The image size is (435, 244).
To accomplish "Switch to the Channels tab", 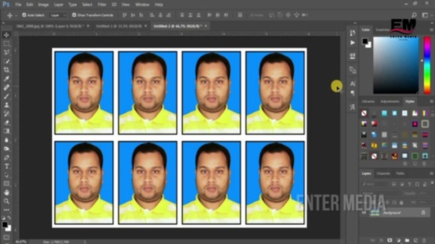I will click(383, 174).
